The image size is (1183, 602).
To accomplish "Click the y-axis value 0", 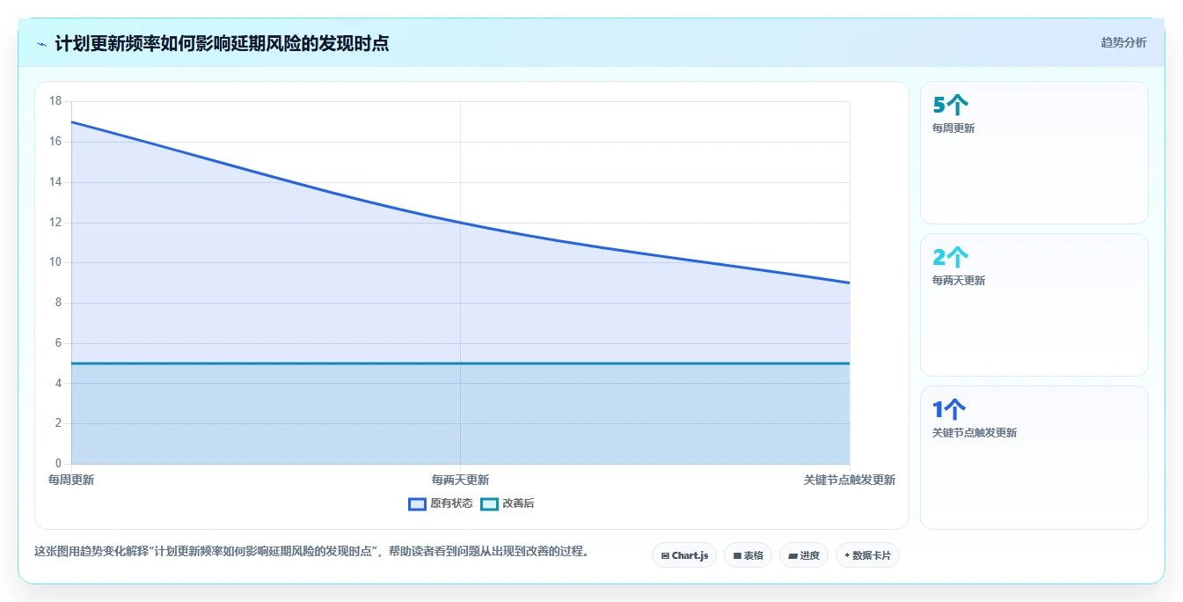I will click(x=58, y=464).
